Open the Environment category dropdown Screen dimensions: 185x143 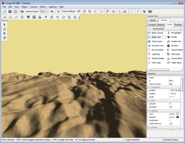point(166,29)
